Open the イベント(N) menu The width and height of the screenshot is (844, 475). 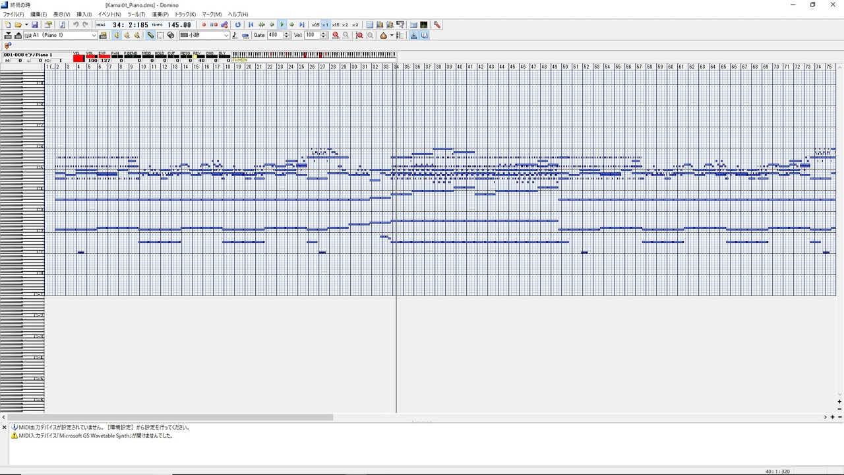tap(109, 14)
